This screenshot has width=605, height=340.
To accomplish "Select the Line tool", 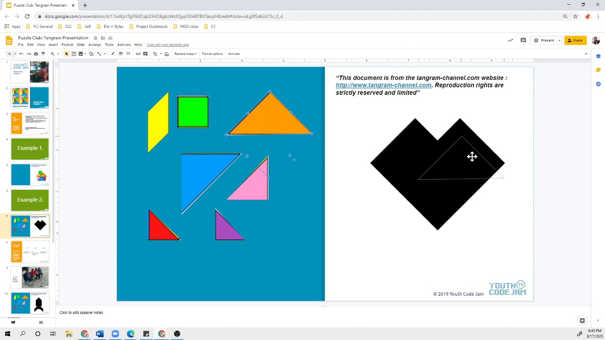I will (98, 53).
